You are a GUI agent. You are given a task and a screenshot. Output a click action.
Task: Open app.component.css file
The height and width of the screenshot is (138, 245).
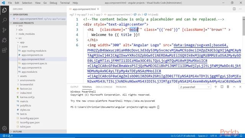point(32,55)
